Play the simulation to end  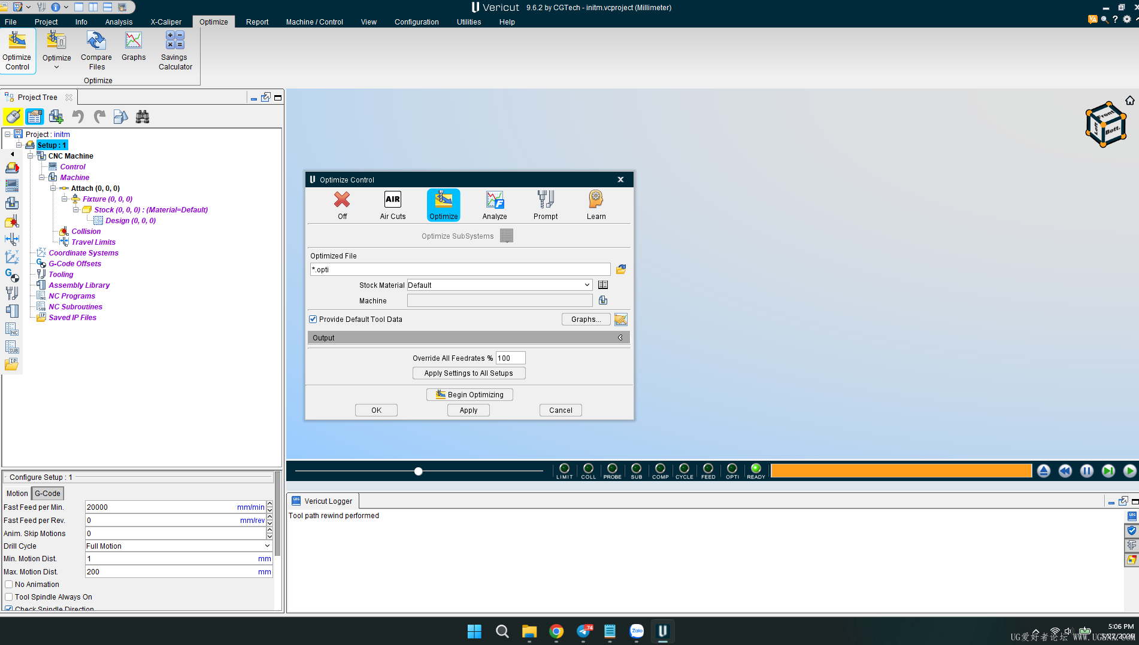pyautogui.click(x=1130, y=471)
